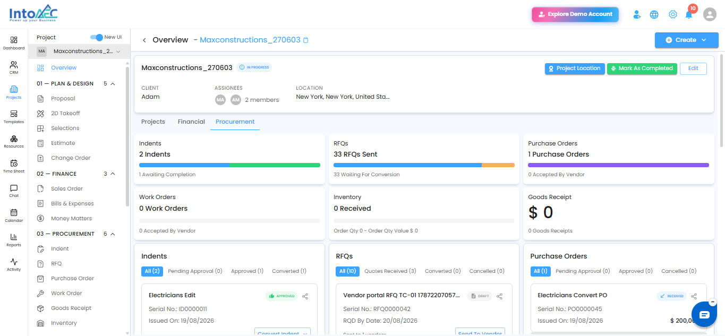
Task: Filter RFQs by Quotes Received (3)
Action: 390,271
